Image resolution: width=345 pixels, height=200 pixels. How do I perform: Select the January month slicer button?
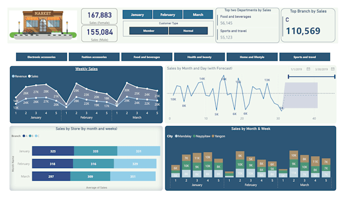pyautogui.click(x=137, y=15)
